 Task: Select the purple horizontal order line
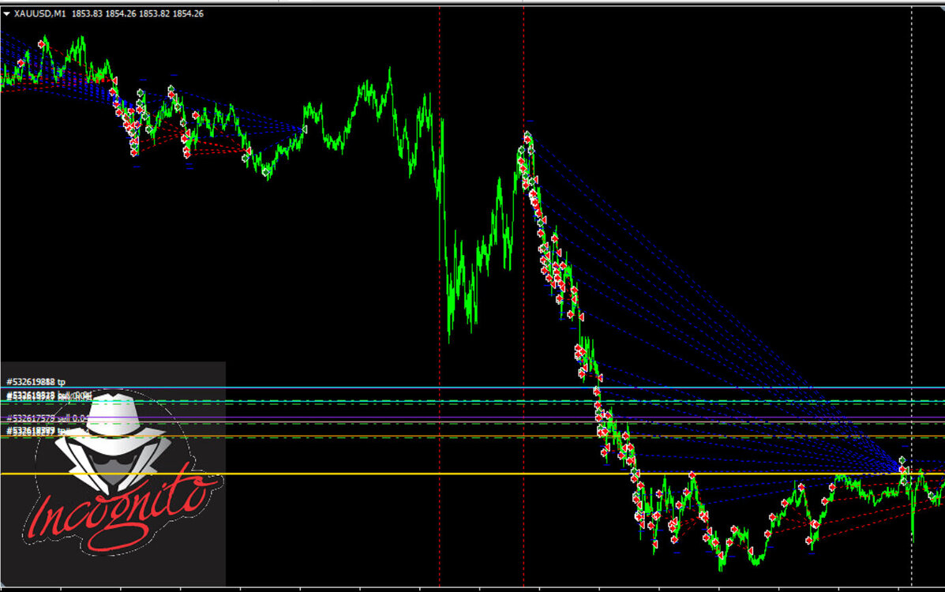tap(472, 418)
